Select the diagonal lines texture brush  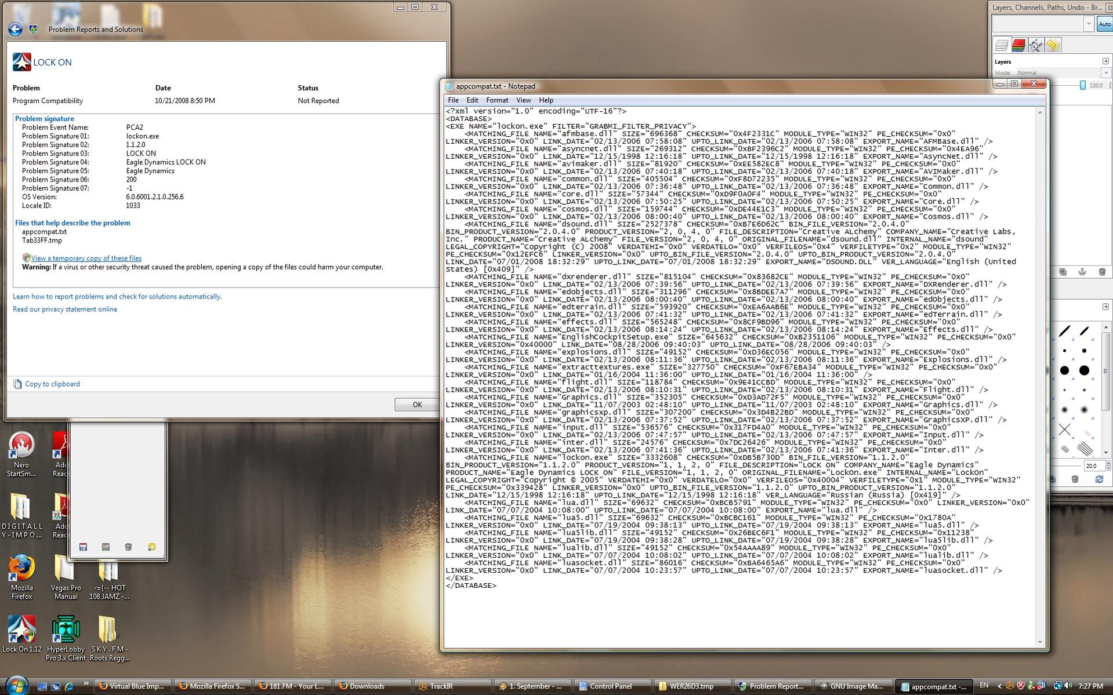[x=1085, y=449]
